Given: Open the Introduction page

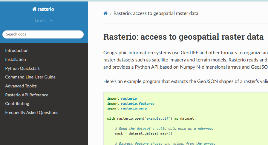Looking at the screenshot, I should pos(17,50).
